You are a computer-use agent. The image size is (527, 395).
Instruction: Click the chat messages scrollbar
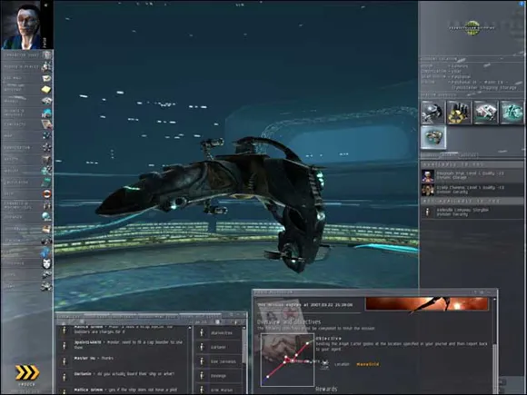(190, 360)
